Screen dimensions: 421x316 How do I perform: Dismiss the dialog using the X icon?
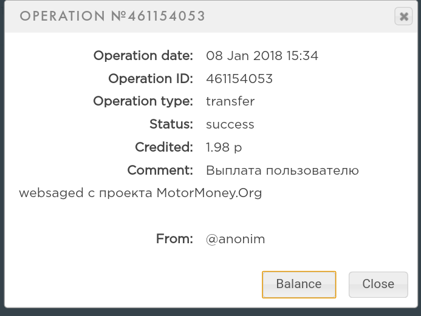(x=403, y=16)
